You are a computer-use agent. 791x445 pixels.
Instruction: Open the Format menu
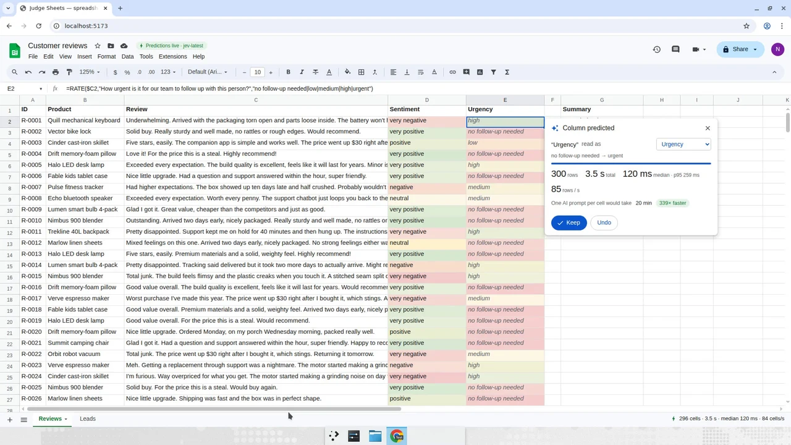(x=106, y=56)
